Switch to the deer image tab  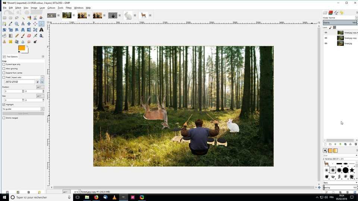[143, 15]
